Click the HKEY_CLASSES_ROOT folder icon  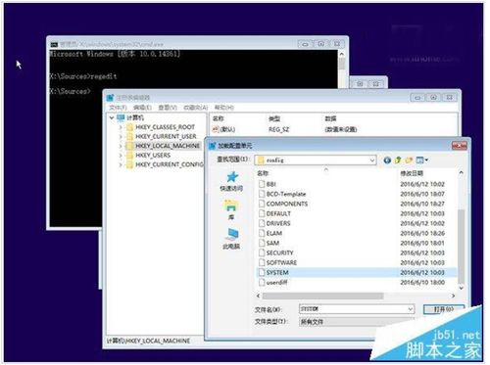click(130, 127)
